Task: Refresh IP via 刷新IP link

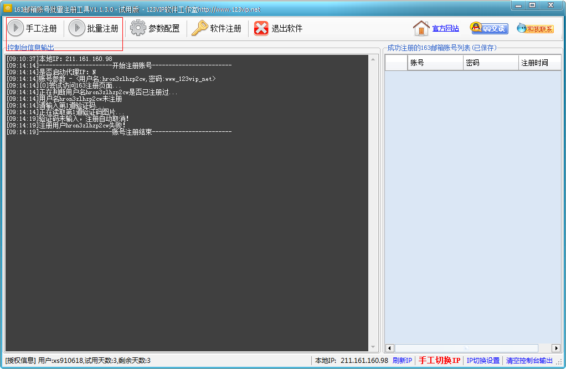Action: coord(402,360)
